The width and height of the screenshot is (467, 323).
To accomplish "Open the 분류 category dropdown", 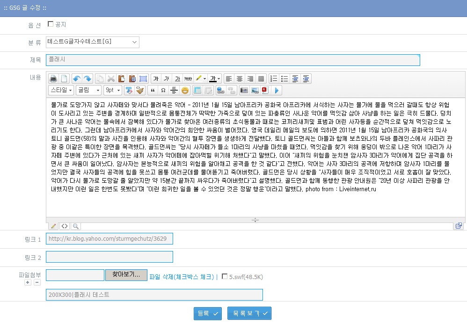I will 93,43.
